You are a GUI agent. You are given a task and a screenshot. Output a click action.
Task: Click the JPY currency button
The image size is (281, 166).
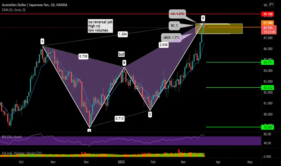click(271, 5)
